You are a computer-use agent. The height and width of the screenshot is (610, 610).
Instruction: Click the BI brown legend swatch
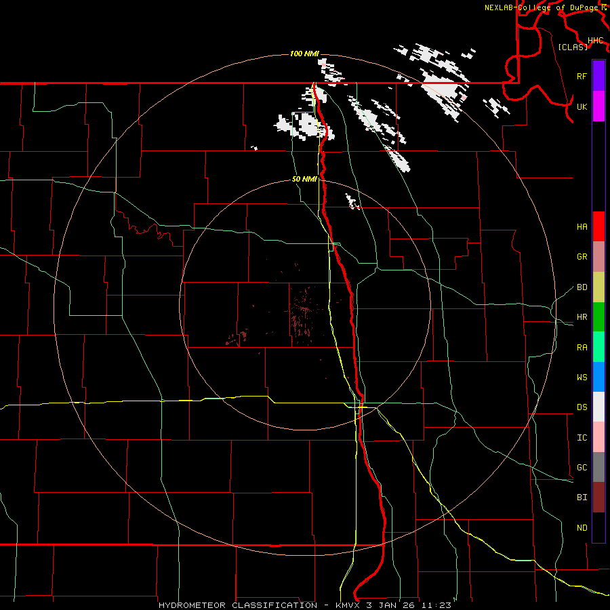coord(598,497)
